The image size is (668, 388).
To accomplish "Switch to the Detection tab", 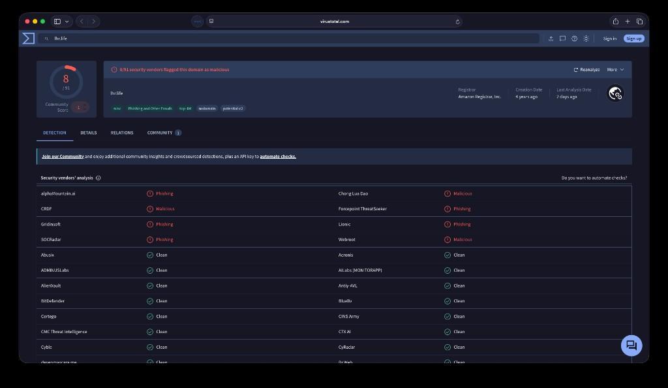I will (55, 133).
